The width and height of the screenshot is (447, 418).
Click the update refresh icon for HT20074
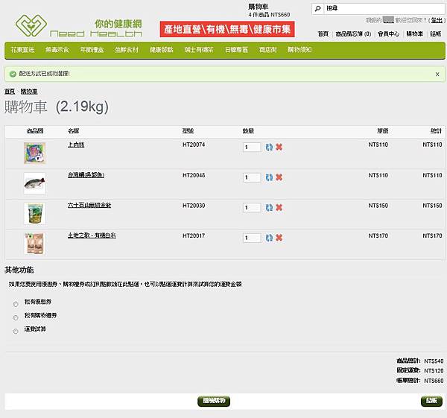[x=269, y=147]
